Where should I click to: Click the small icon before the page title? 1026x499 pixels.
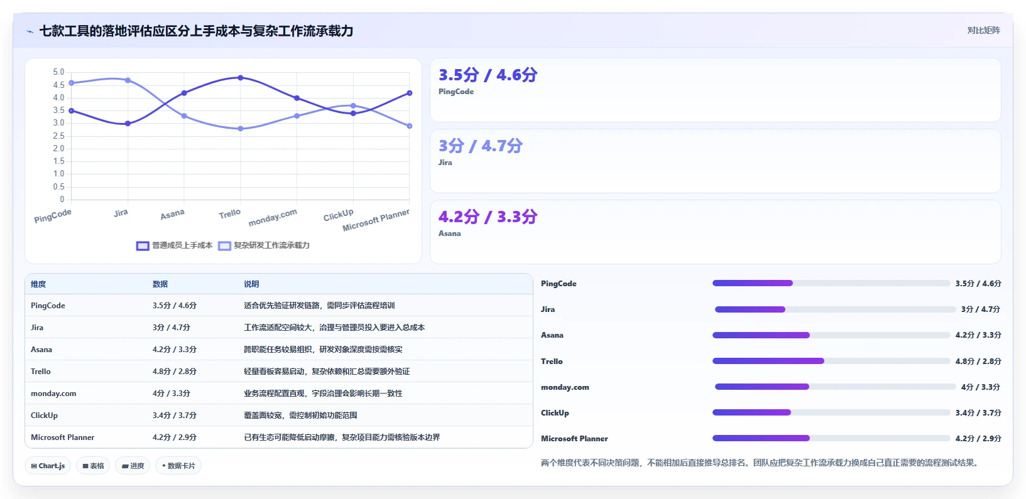(x=30, y=31)
